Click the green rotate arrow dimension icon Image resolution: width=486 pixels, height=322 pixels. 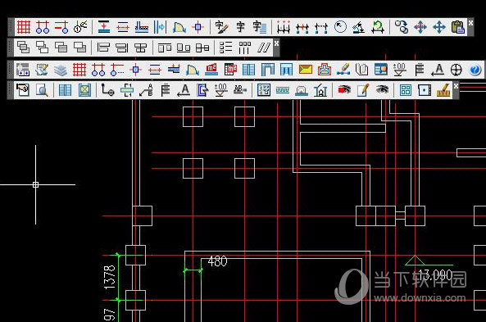point(378,27)
